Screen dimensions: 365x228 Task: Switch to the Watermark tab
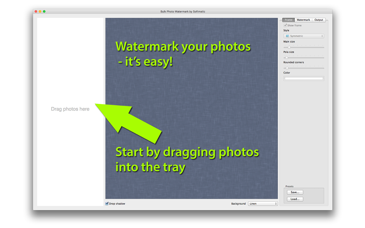pyautogui.click(x=303, y=20)
